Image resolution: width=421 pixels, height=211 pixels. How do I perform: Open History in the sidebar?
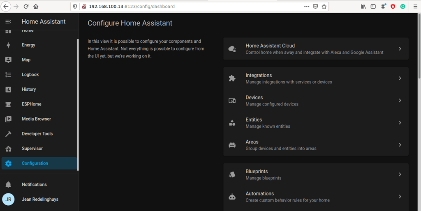point(39,89)
